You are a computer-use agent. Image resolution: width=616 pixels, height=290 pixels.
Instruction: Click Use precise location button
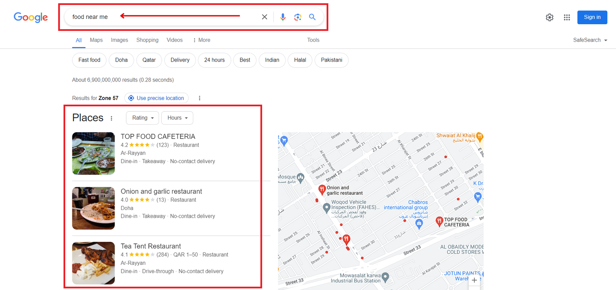tap(156, 98)
